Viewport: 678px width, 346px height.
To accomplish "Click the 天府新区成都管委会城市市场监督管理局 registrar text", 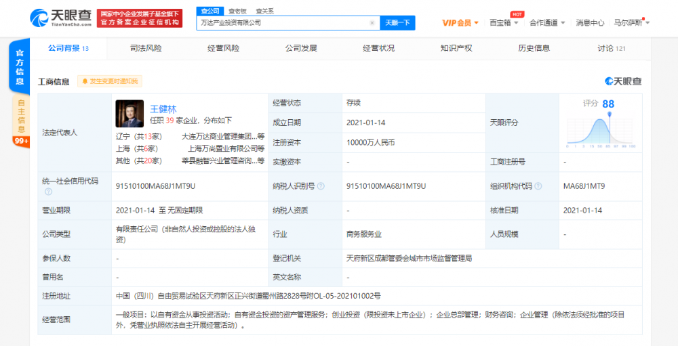I will (409, 258).
